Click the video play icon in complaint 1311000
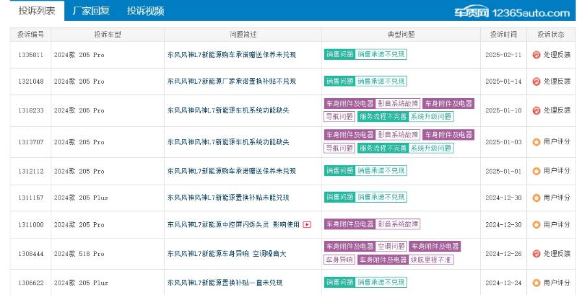582x295 pixels. 307,224
